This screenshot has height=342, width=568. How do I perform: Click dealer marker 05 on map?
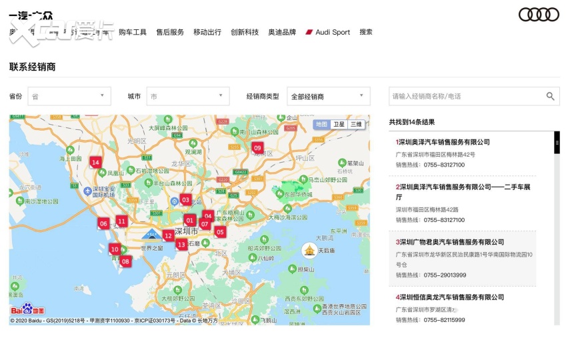pyautogui.click(x=220, y=232)
